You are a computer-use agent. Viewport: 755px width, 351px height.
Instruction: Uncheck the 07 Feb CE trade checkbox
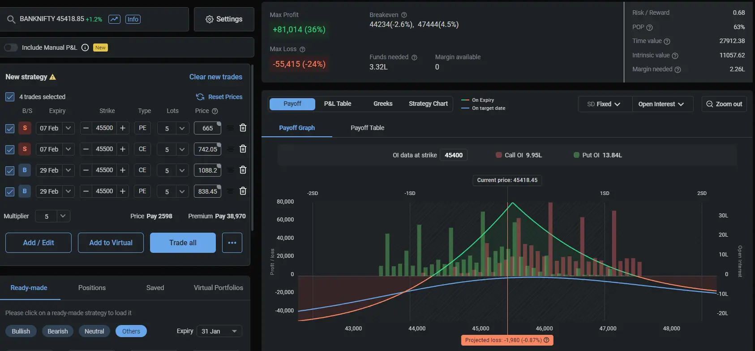pos(10,150)
